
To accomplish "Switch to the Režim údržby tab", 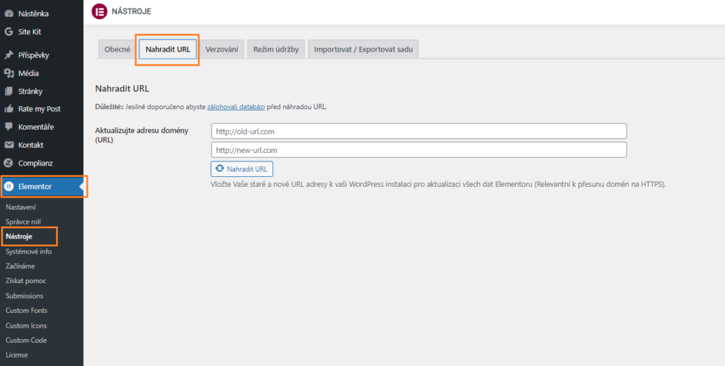I will pos(276,49).
